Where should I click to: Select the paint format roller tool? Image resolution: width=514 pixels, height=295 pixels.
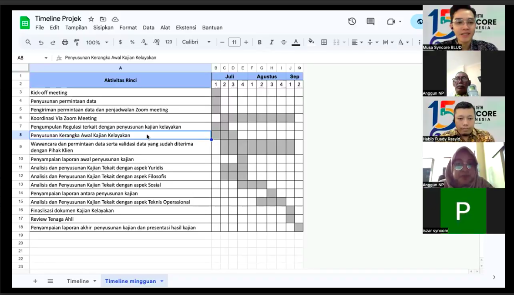[x=77, y=42]
